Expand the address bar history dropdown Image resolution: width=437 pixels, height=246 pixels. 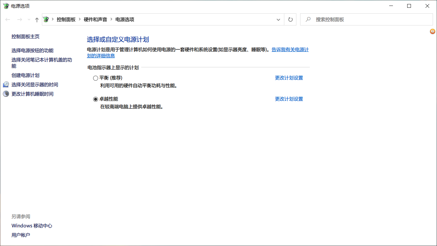(x=278, y=20)
